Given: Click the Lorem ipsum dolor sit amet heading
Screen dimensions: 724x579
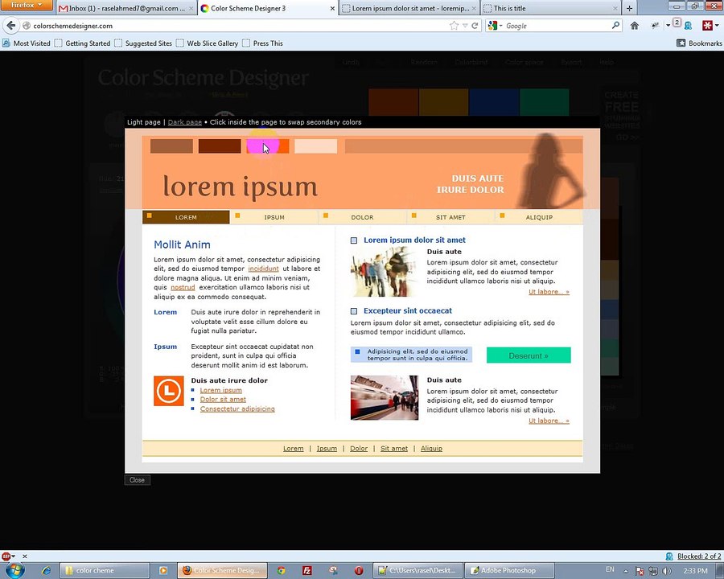Looking at the screenshot, I should (x=414, y=240).
